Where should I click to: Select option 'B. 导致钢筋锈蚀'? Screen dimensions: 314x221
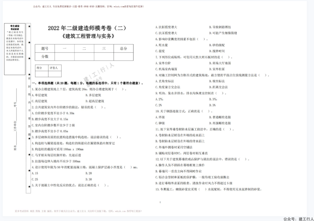(220, 27)
